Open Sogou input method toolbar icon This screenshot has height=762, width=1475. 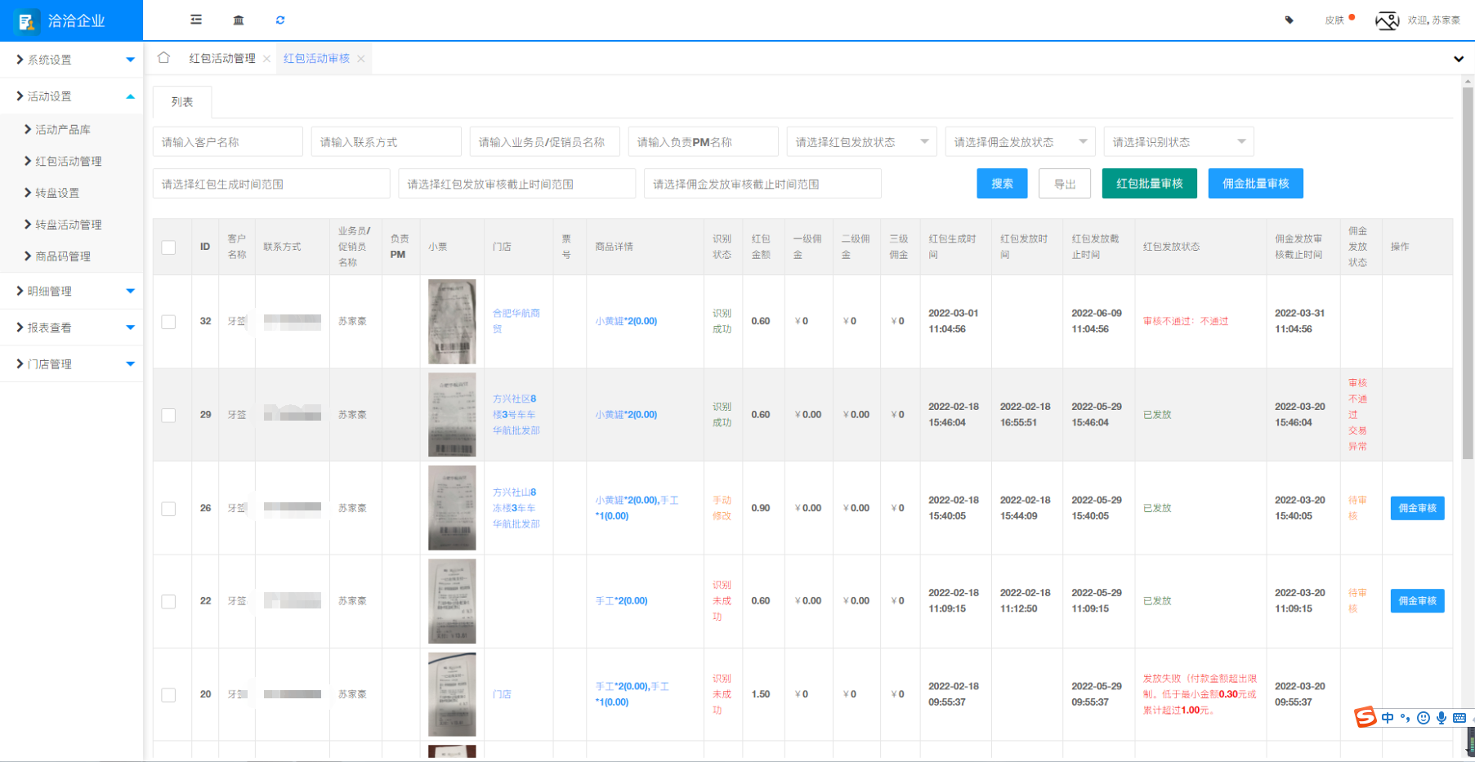(1365, 717)
